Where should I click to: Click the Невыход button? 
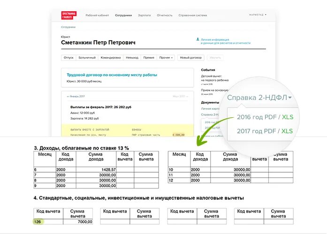tap(132, 58)
